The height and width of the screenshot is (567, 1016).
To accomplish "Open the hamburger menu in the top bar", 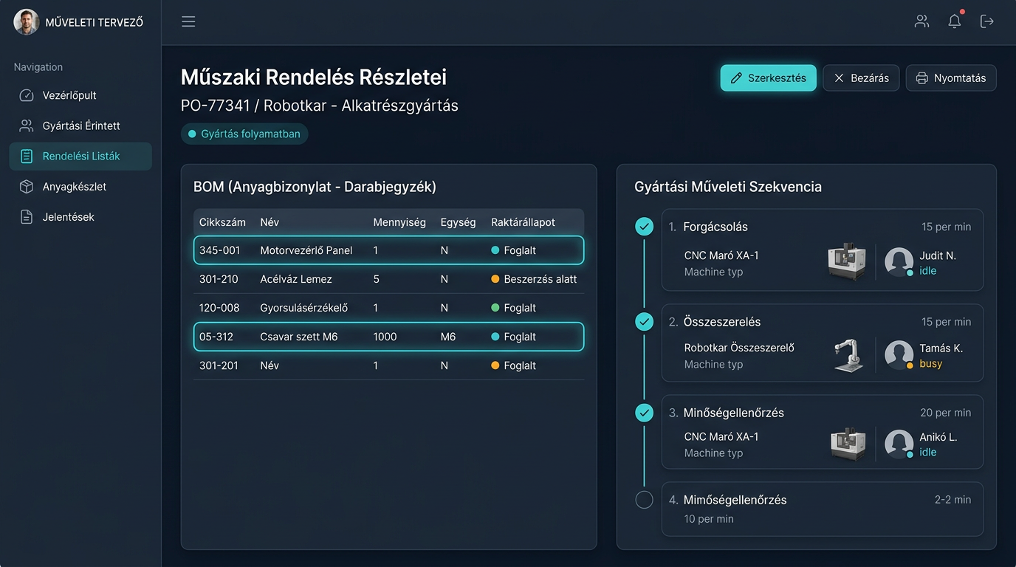I will [x=188, y=21].
